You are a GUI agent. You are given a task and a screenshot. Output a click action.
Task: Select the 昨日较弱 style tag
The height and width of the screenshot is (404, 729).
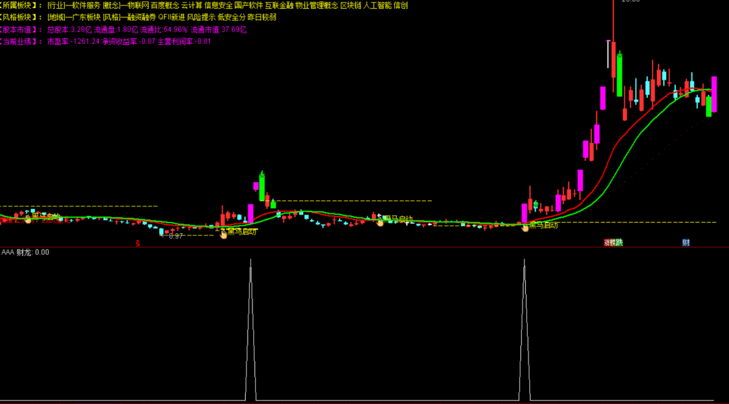(262, 17)
